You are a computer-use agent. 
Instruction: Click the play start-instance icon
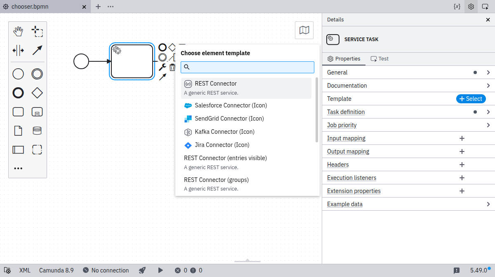coord(160,270)
